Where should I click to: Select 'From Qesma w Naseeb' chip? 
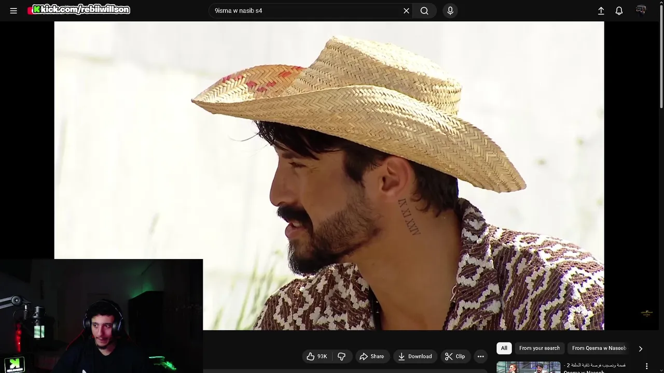(x=599, y=348)
